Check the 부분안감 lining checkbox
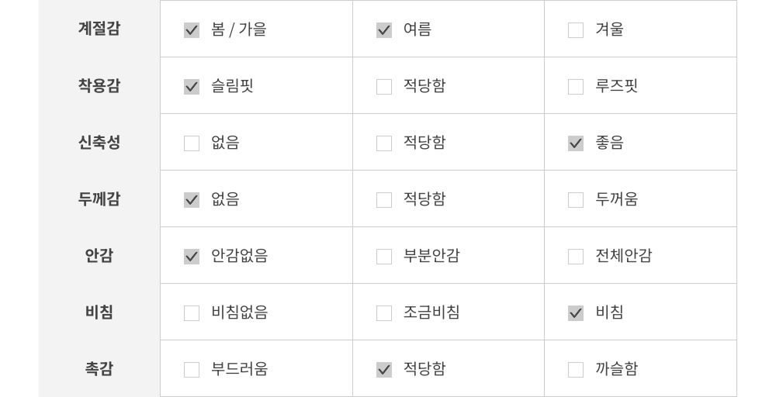 pos(384,257)
